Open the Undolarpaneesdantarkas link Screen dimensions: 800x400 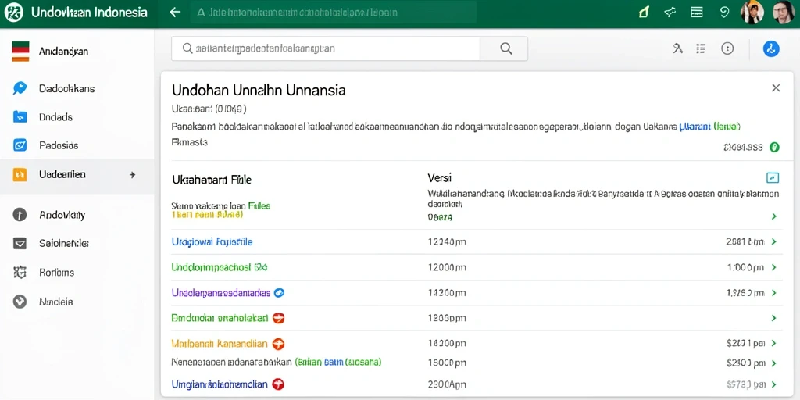(x=221, y=293)
